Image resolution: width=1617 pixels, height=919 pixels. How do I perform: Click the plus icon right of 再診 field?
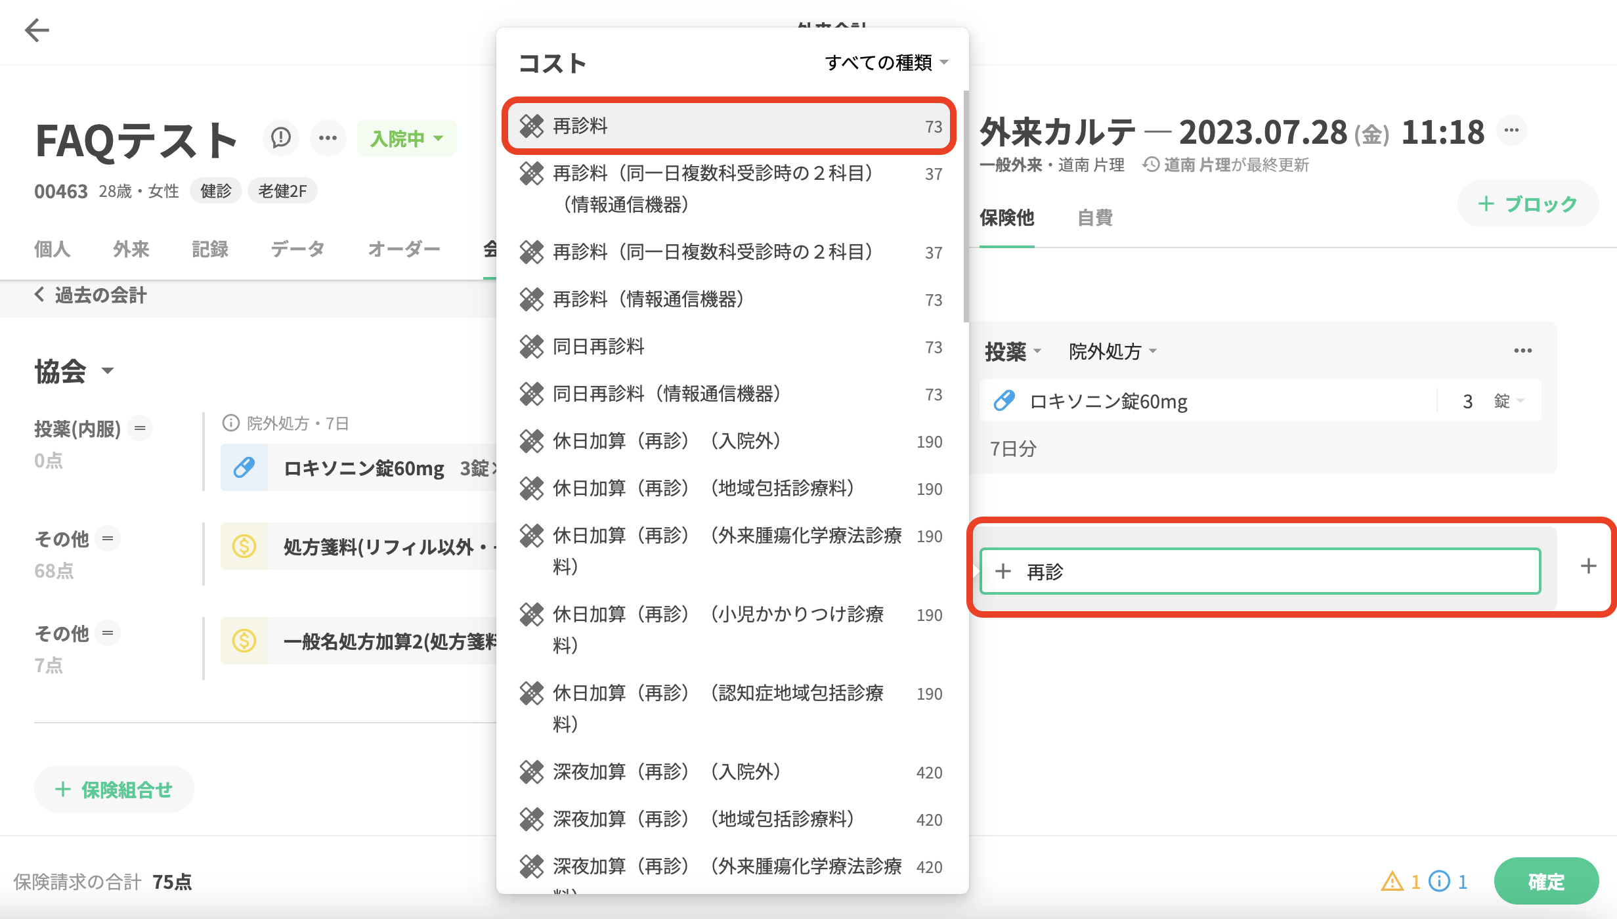tap(1588, 566)
